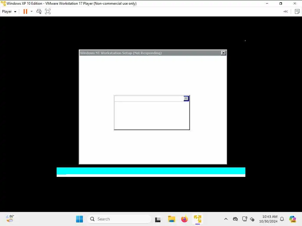
Task: Open the weather widget showing 86°
Action: [x=10, y=219]
